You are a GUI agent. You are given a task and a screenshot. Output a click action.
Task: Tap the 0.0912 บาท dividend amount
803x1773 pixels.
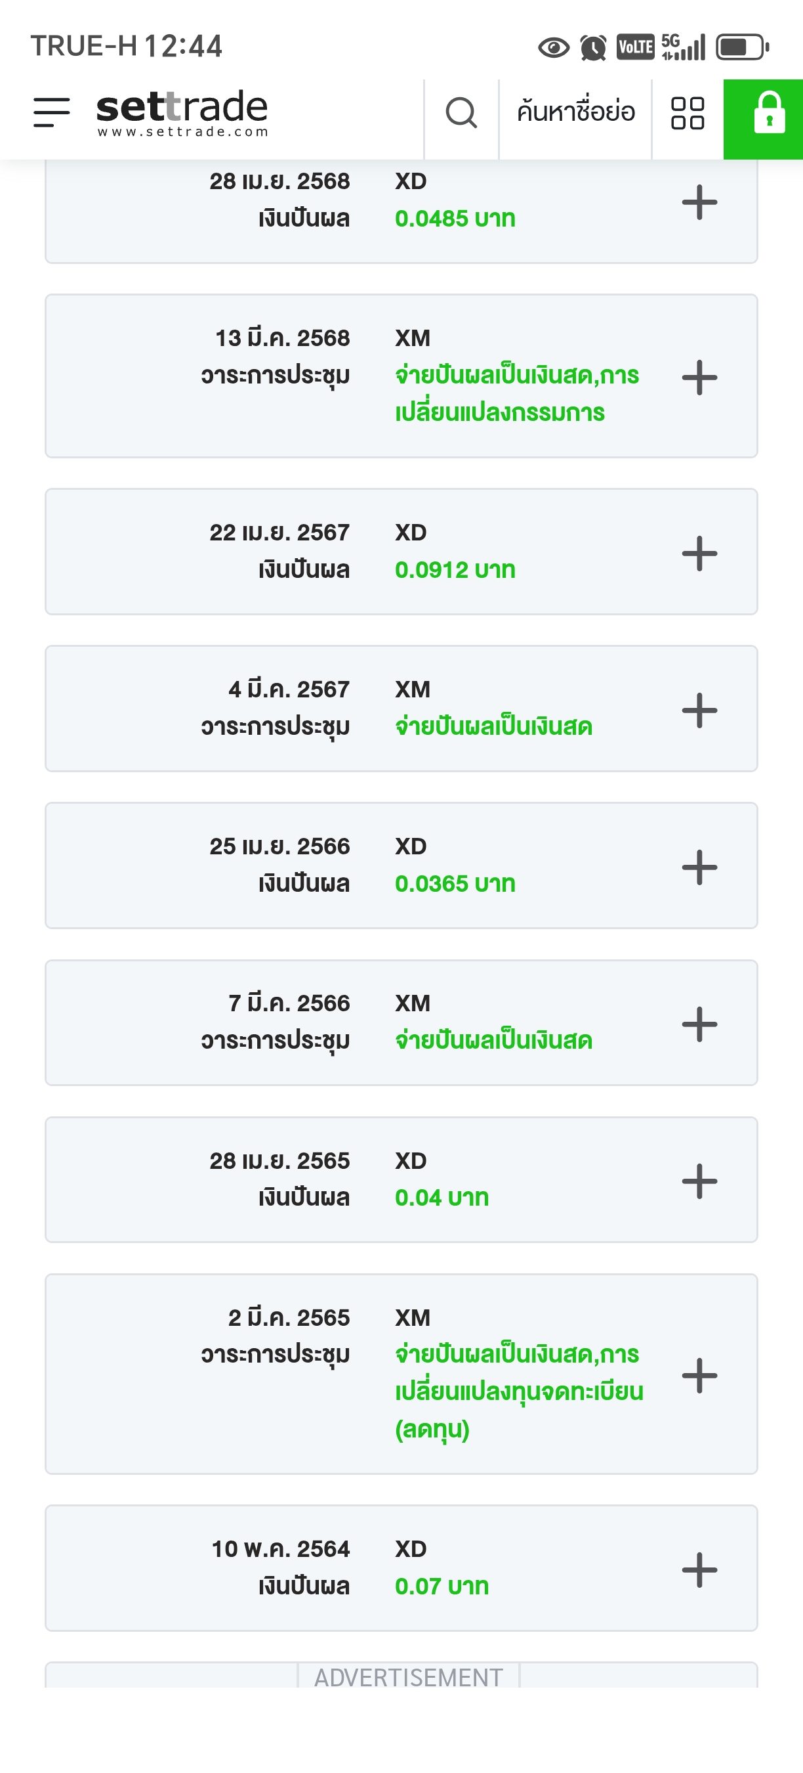(x=455, y=570)
